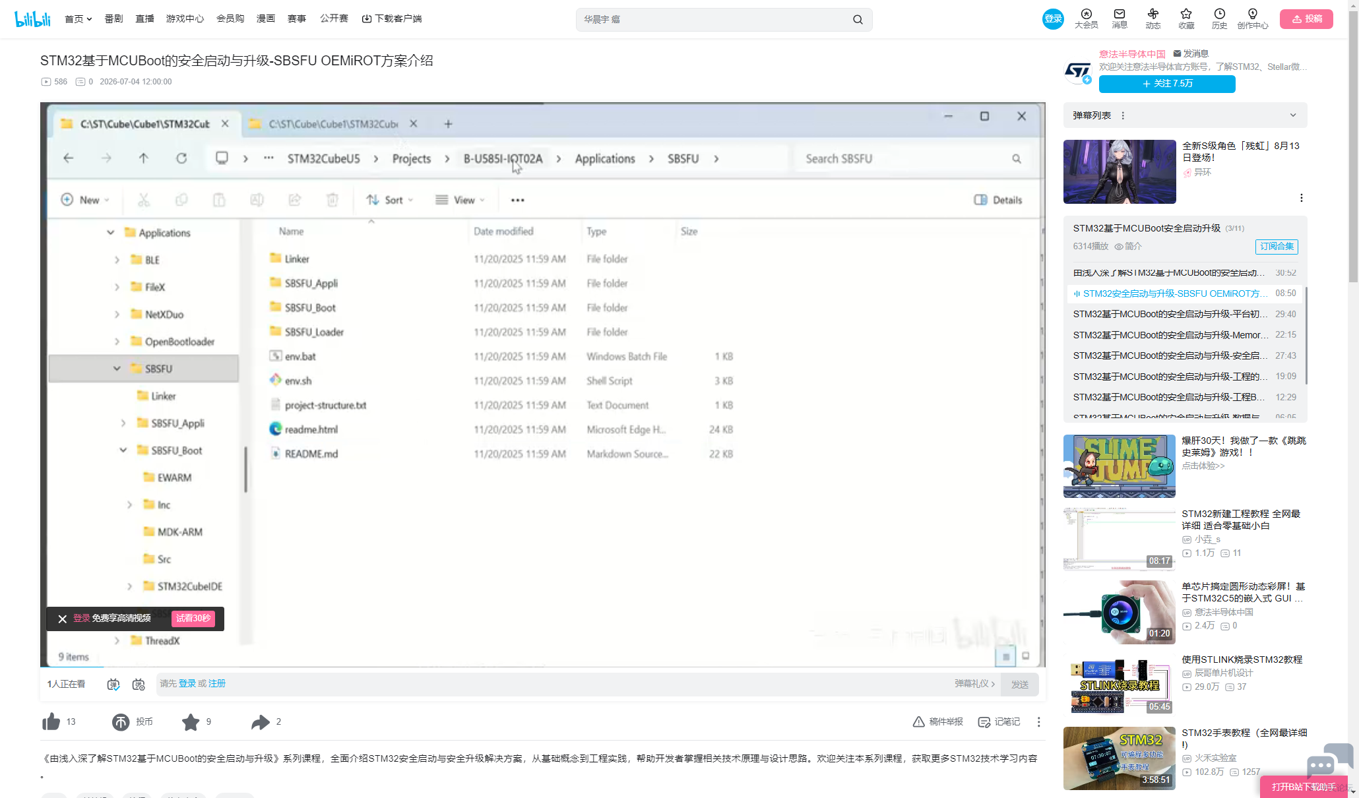1359x798 pixels.
Task: Play playlist item with duration 12:29
Action: click(x=1184, y=397)
